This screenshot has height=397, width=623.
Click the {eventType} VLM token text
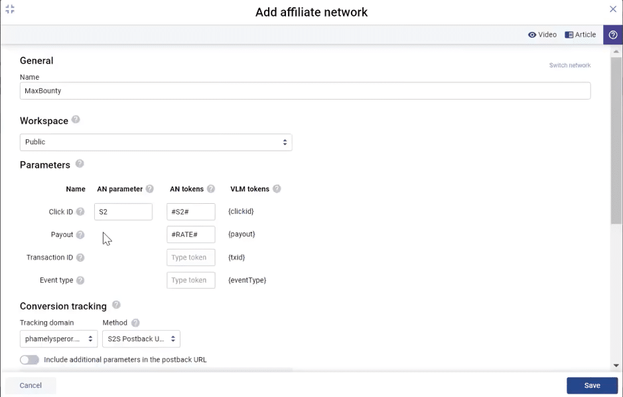coord(247,280)
